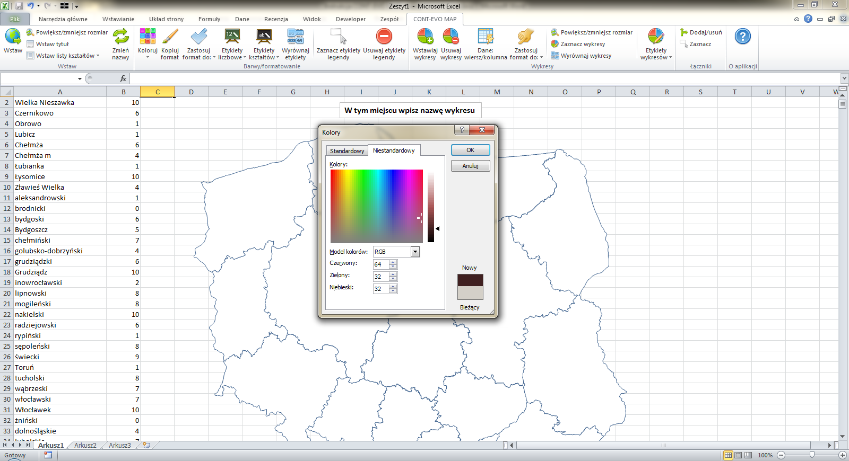The width and height of the screenshot is (849, 461).
Task: Open Customize Quick Access Toolbar dropdown
Action: tap(76, 6)
